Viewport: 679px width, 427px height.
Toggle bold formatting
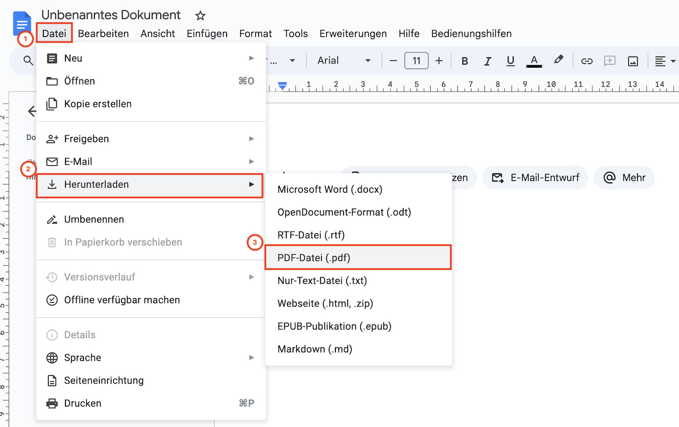click(x=465, y=60)
